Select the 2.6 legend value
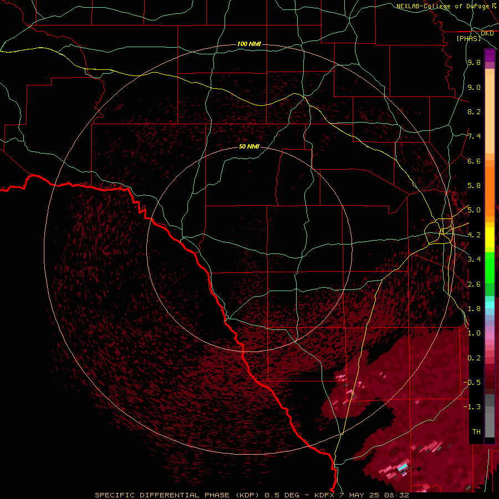499x499 pixels. [474, 284]
